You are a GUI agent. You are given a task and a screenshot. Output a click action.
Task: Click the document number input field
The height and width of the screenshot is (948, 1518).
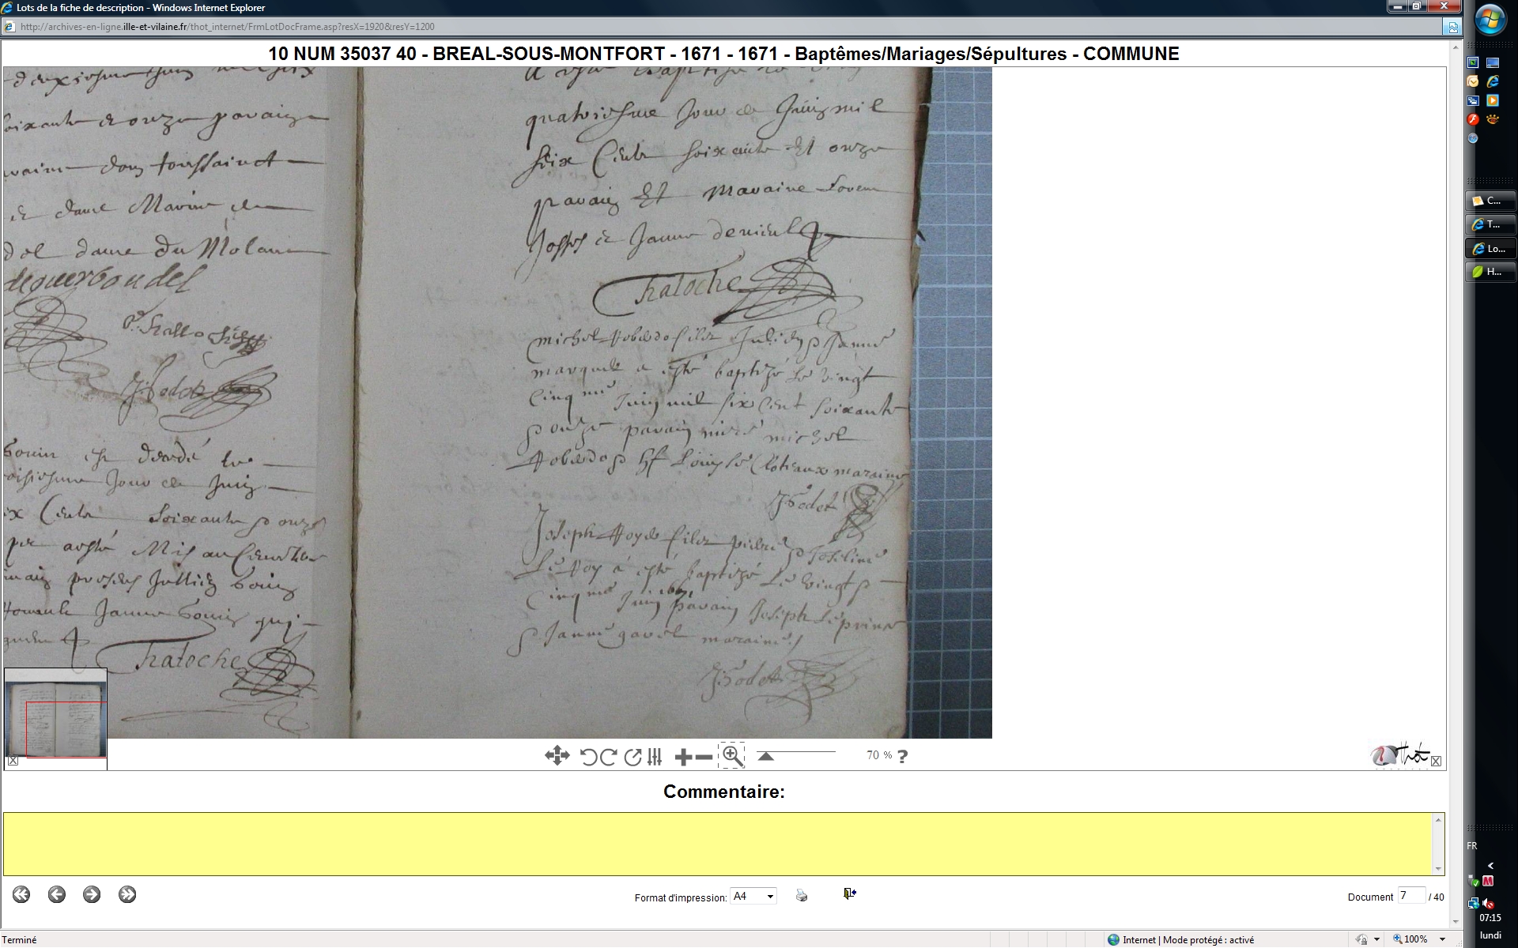[x=1411, y=896]
